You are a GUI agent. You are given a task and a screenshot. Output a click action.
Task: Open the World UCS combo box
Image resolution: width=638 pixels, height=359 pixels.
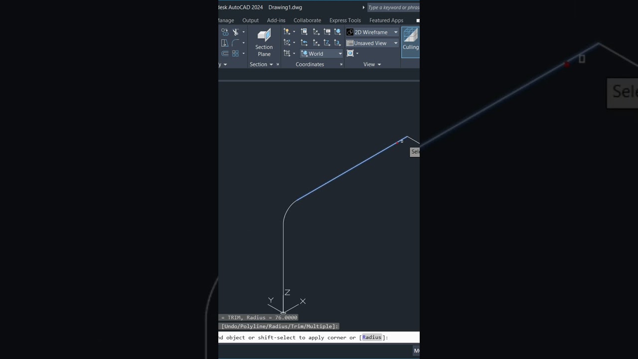pos(321,53)
